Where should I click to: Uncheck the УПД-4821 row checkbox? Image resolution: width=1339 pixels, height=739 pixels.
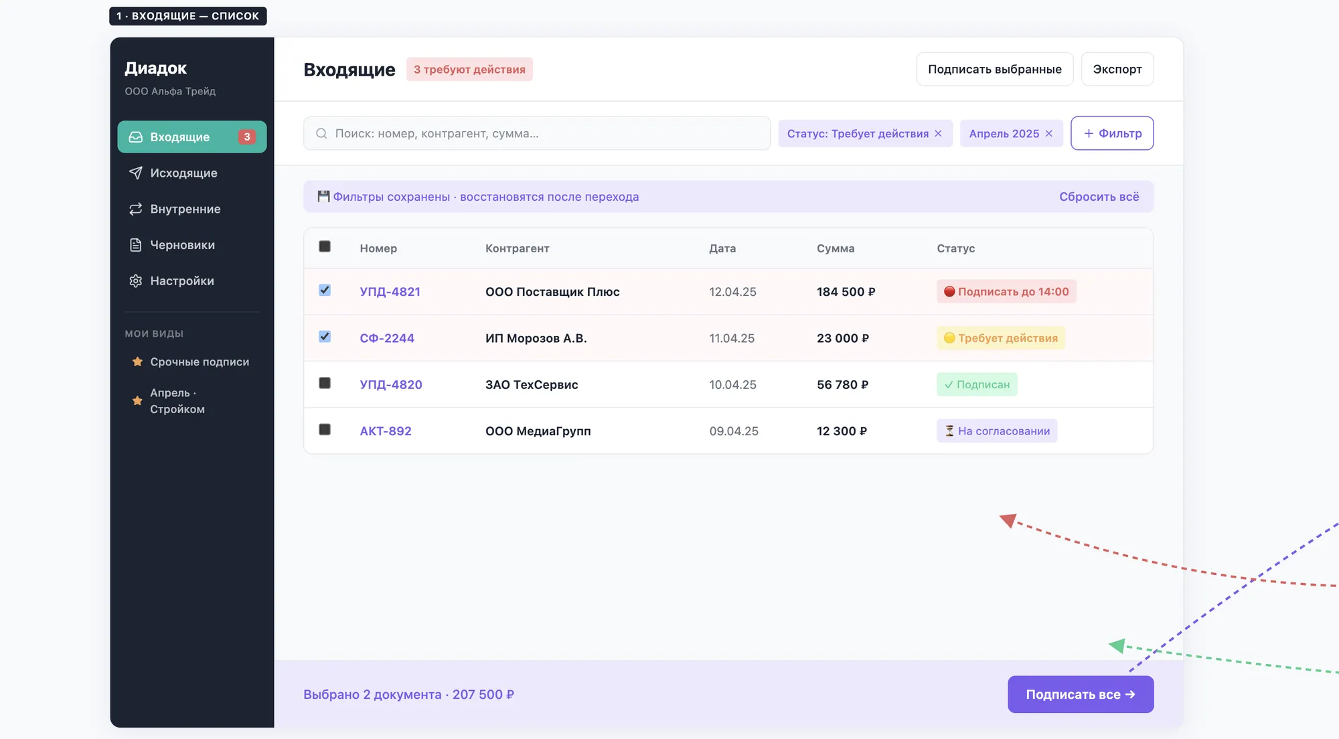pyautogui.click(x=325, y=290)
